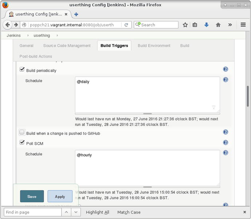251x219 pixels.
Task: Click the page vertical scrollbar thumb
Action: (x=248, y=96)
